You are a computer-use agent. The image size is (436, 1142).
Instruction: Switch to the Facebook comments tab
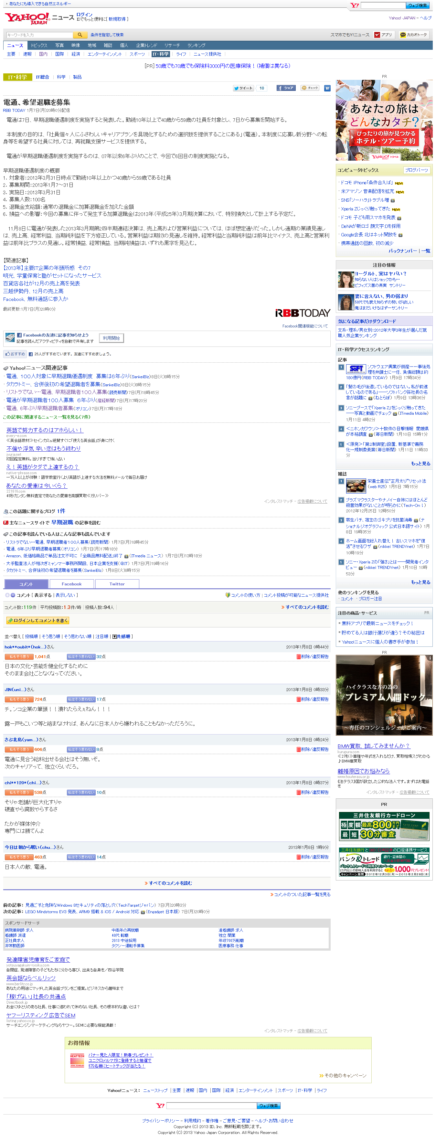pos(71,584)
